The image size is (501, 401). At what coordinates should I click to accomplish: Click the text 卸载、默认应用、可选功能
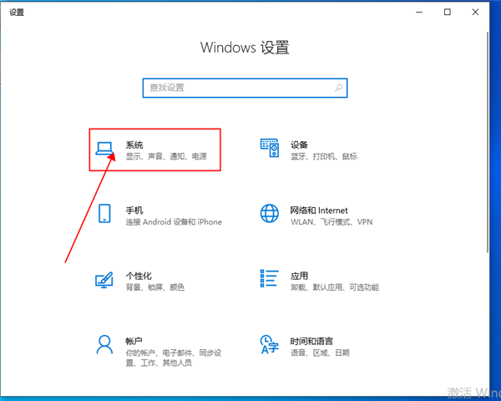[x=335, y=287]
